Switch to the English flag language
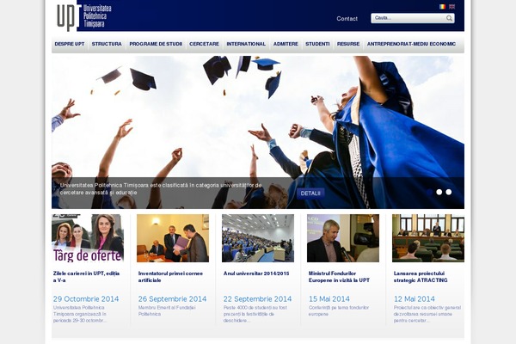The height and width of the screenshot is (344, 516). tap(451, 7)
